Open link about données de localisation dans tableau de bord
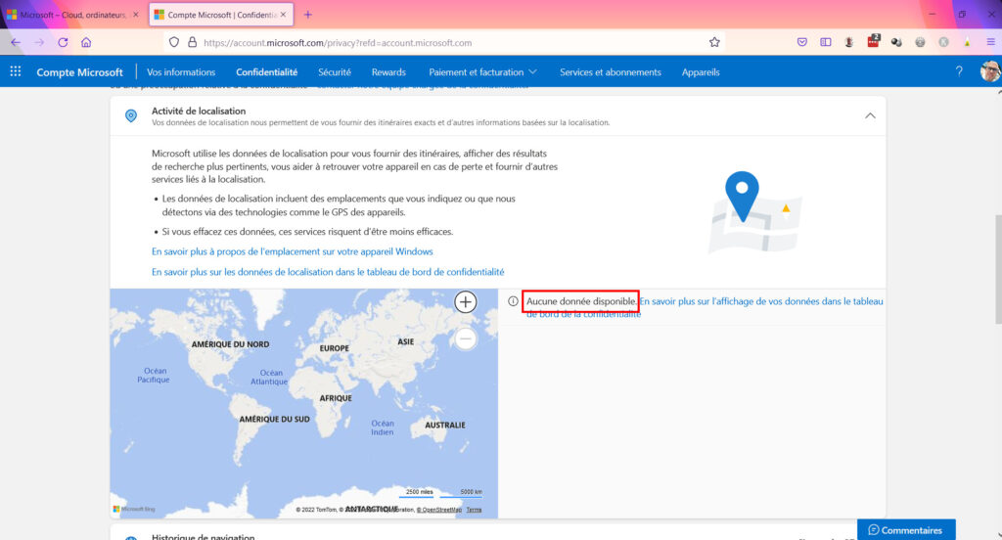 pyautogui.click(x=328, y=272)
